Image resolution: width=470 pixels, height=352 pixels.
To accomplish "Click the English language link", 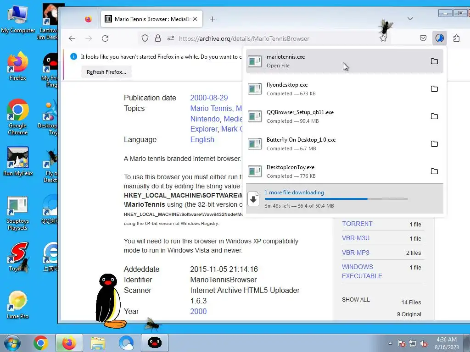I will 202,139.
